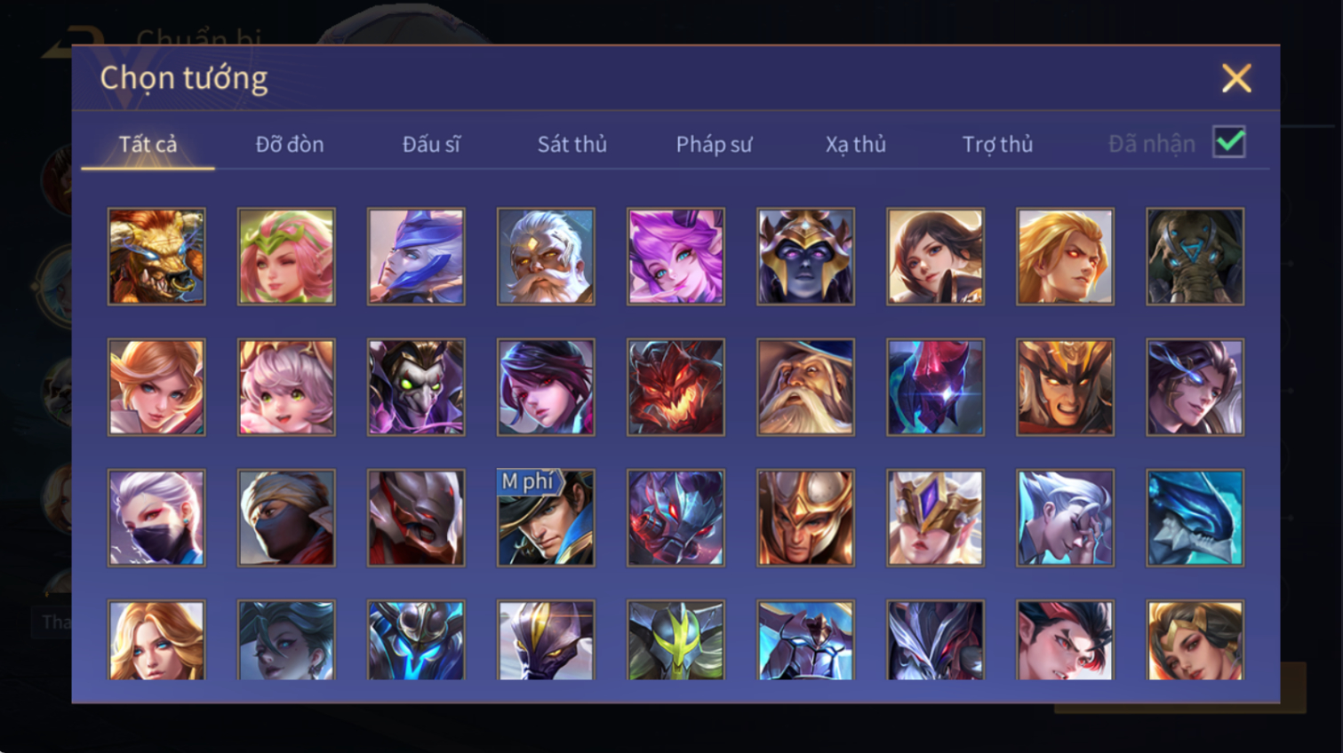
Task: Choose the green-eyed dark jester hero
Action: pyautogui.click(x=416, y=387)
